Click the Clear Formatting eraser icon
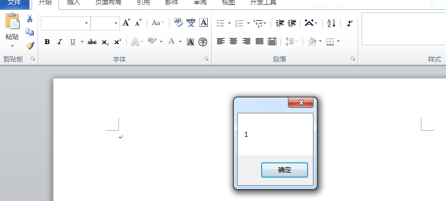Screen dimensions: 446x201 pyautogui.click(x=178, y=22)
